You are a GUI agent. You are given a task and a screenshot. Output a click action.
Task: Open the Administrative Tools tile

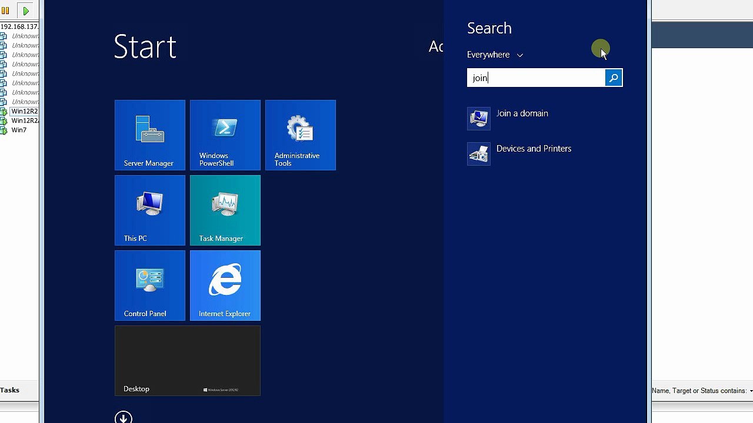click(301, 135)
